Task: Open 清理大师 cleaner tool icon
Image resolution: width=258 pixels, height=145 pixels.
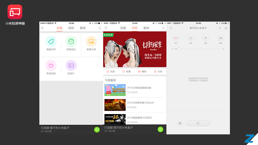Action: coord(51,42)
